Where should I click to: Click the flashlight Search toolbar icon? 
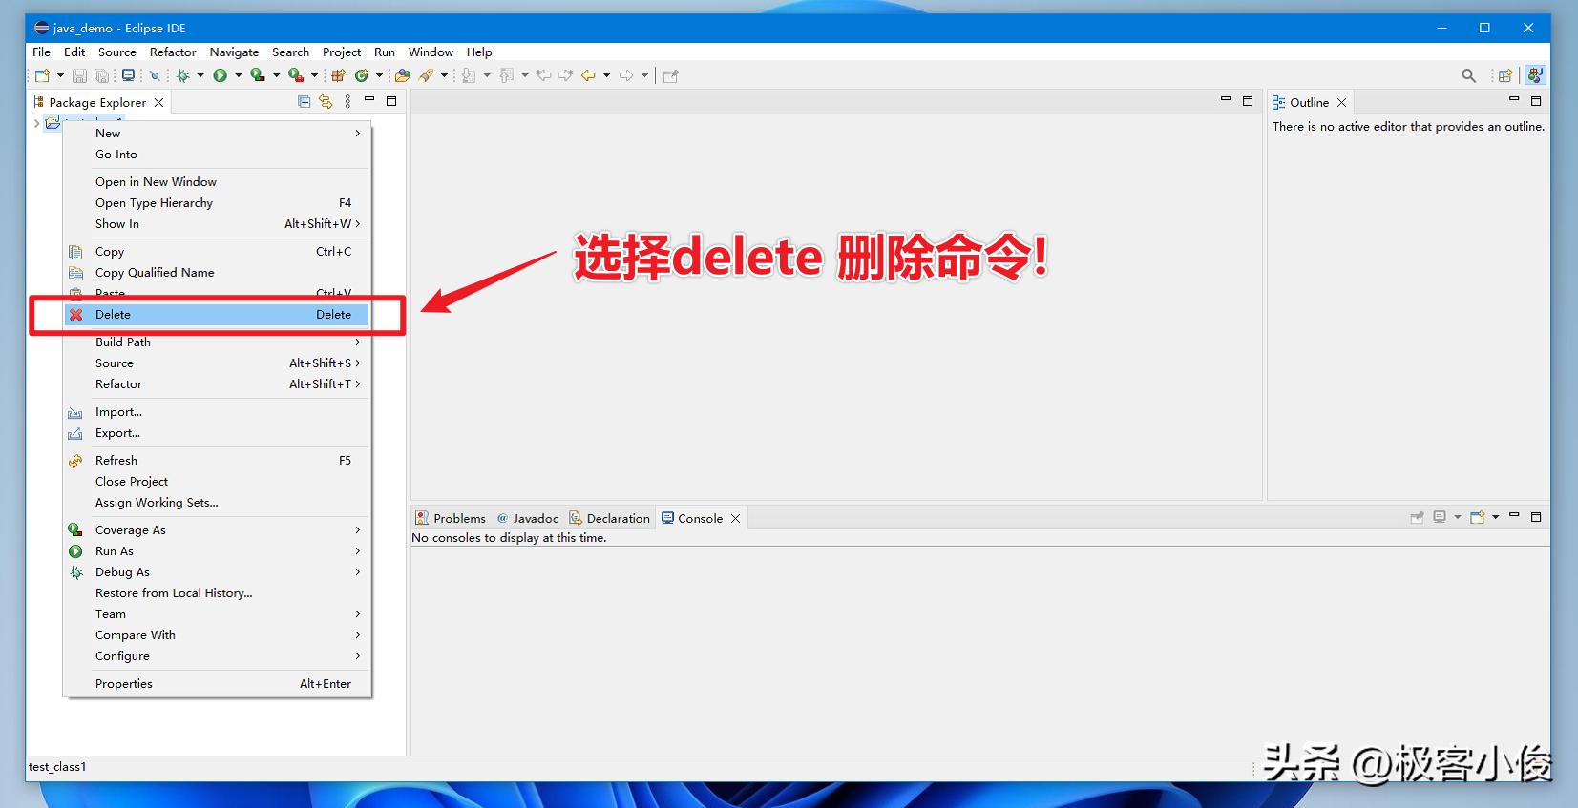click(425, 75)
